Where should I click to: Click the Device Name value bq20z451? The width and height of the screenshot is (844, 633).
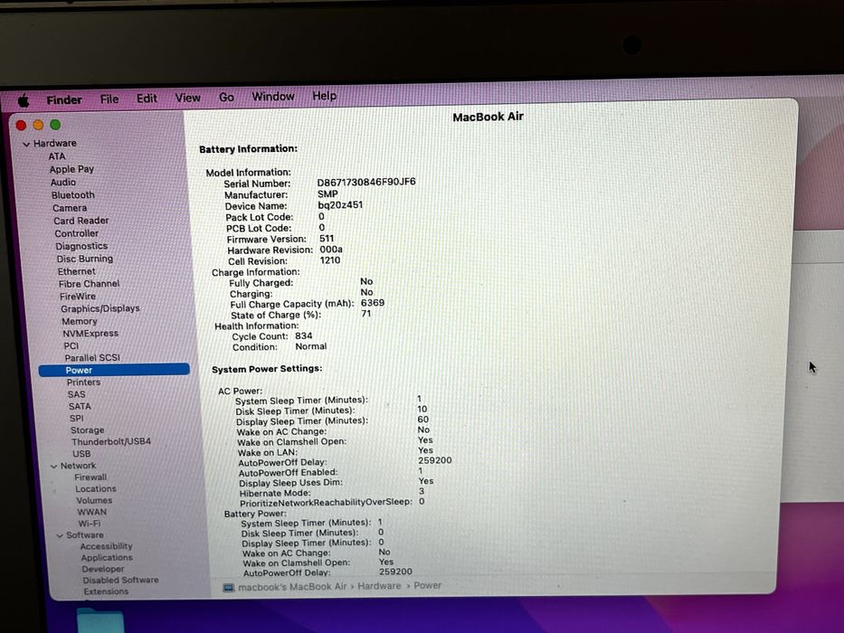click(340, 205)
